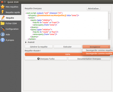
Task: Switch to Requête rapide tab
Action: [x=11, y=12]
